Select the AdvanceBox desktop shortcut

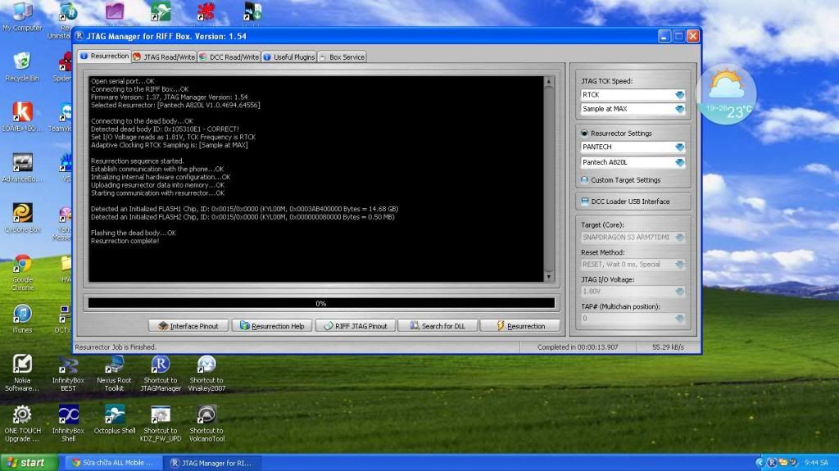(22, 168)
